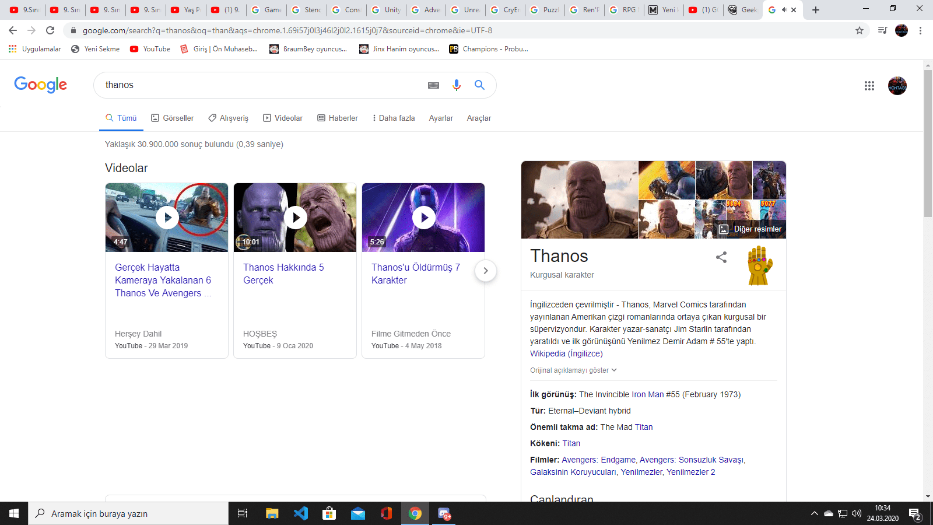The width and height of the screenshot is (933, 525).
Task: Open the 'Daha fazla' menu
Action: [x=394, y=118]
